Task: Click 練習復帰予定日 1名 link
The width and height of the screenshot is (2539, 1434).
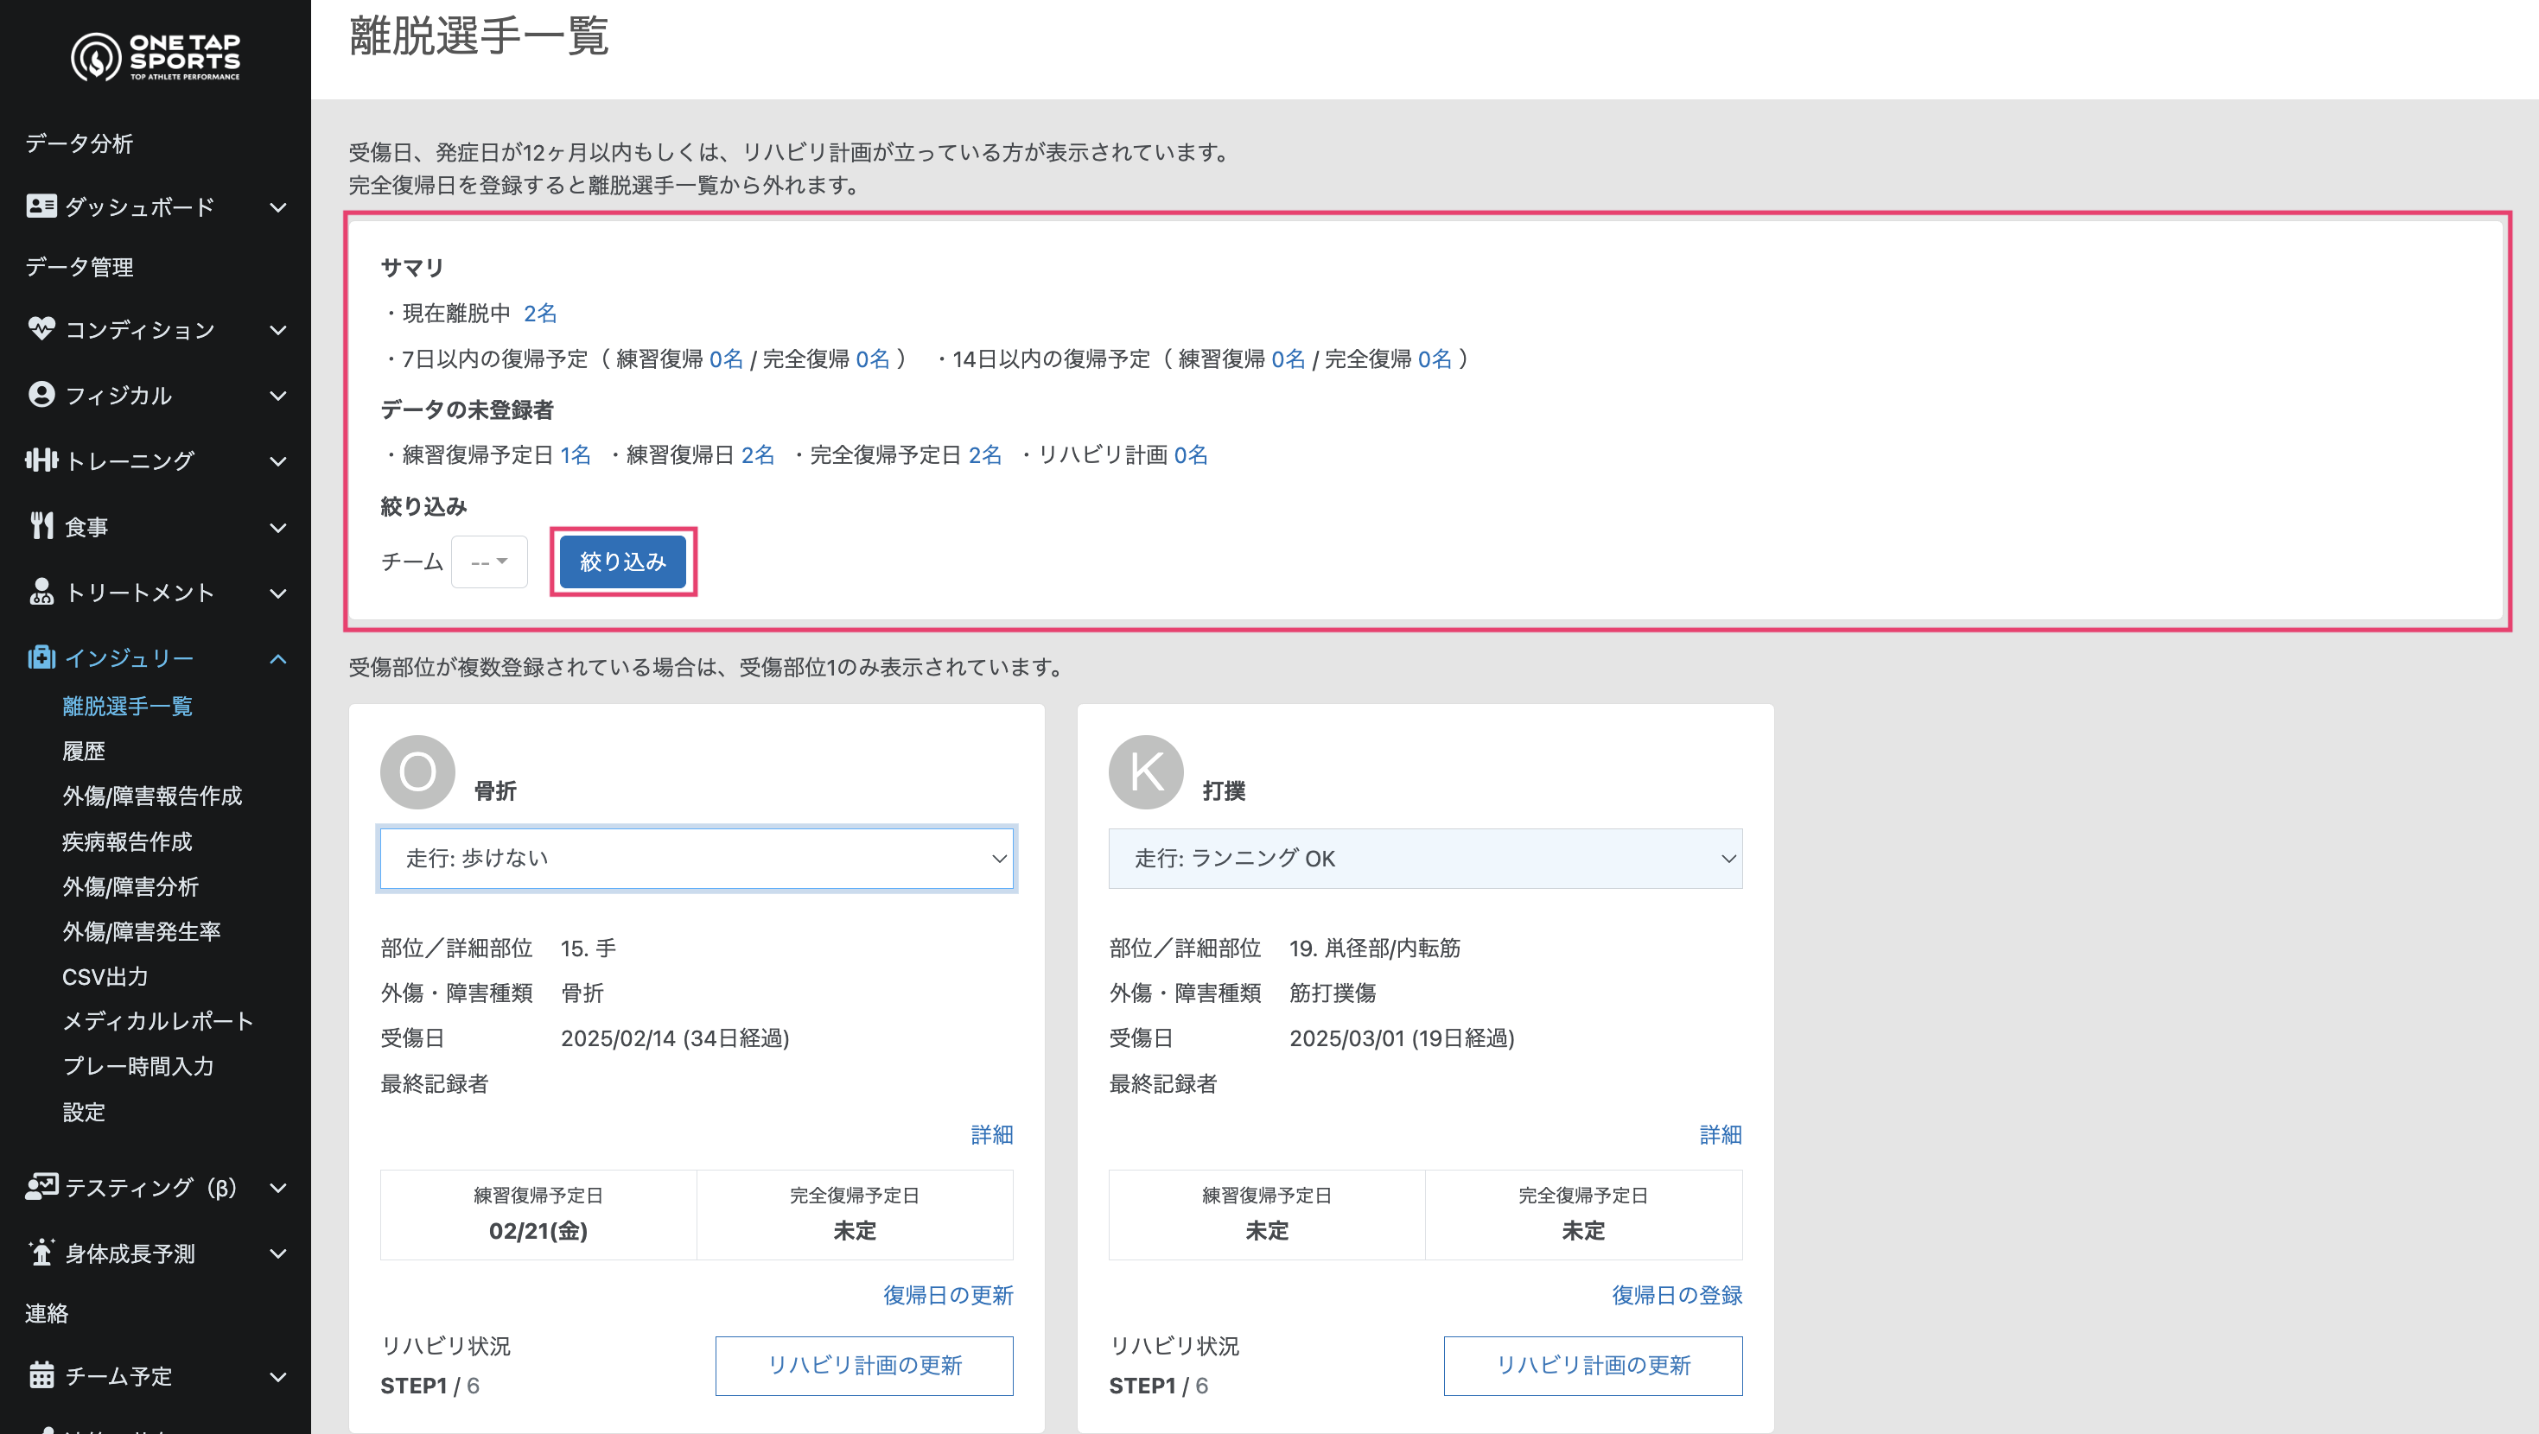Action: click(576, 454)
